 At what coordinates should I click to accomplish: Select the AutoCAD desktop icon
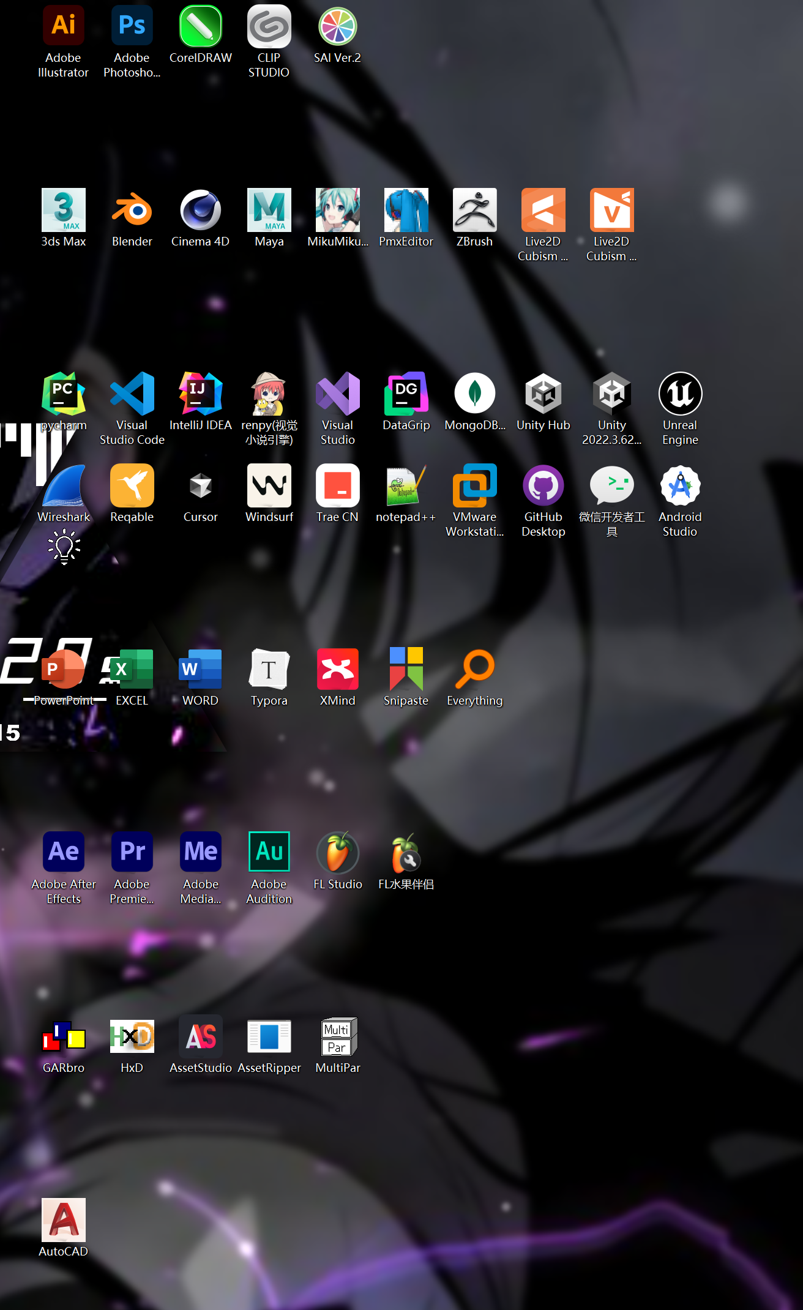point(64,1220)
